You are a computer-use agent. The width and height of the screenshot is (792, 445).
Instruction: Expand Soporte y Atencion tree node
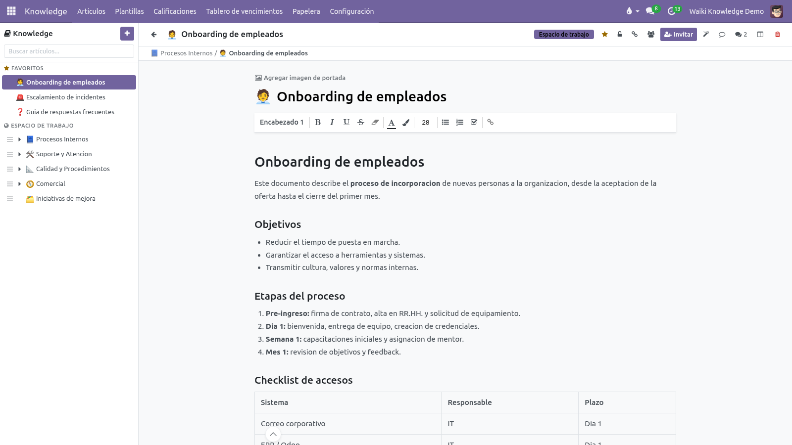pyautogui.click(x=19, y=154)
